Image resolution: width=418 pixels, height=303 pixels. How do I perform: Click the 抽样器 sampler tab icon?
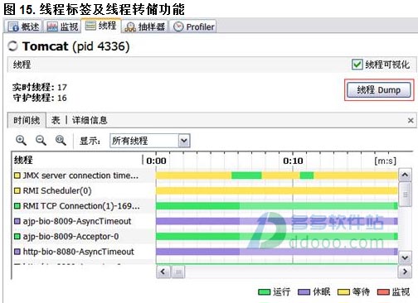tap(130, 26)
